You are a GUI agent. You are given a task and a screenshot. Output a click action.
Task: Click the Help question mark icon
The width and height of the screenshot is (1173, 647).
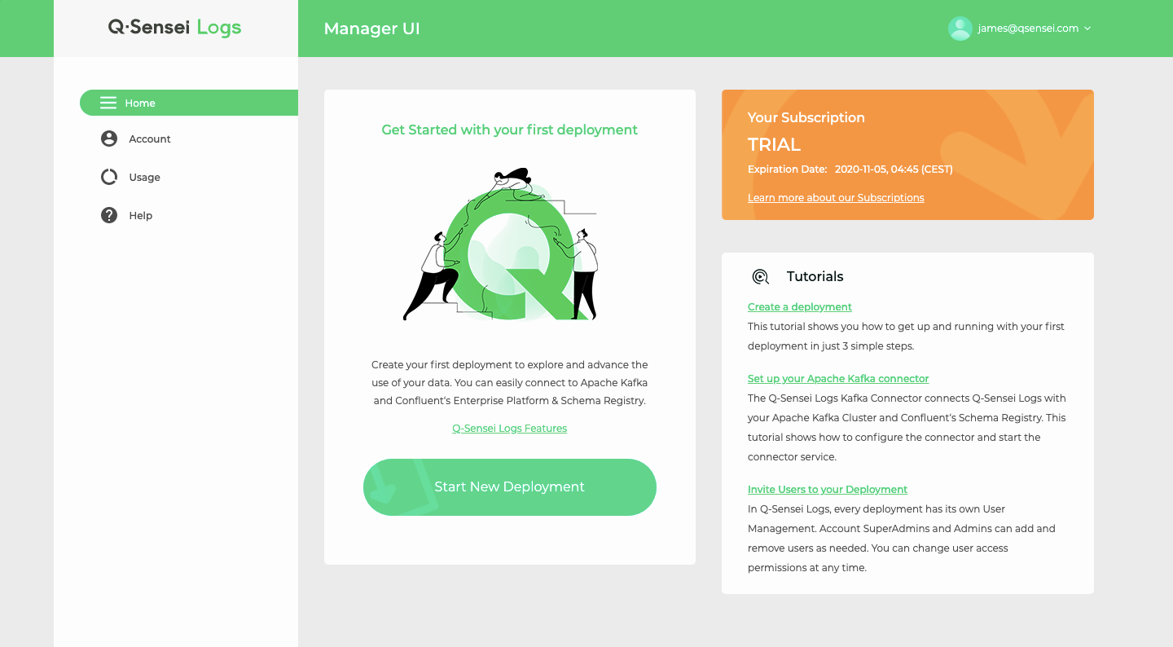[109, 215]
